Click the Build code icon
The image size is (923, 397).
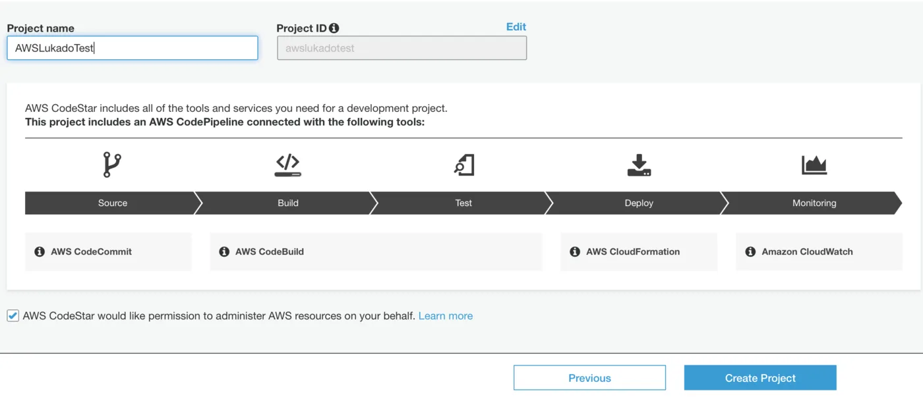pyautogui.click(x=288, y=165)
